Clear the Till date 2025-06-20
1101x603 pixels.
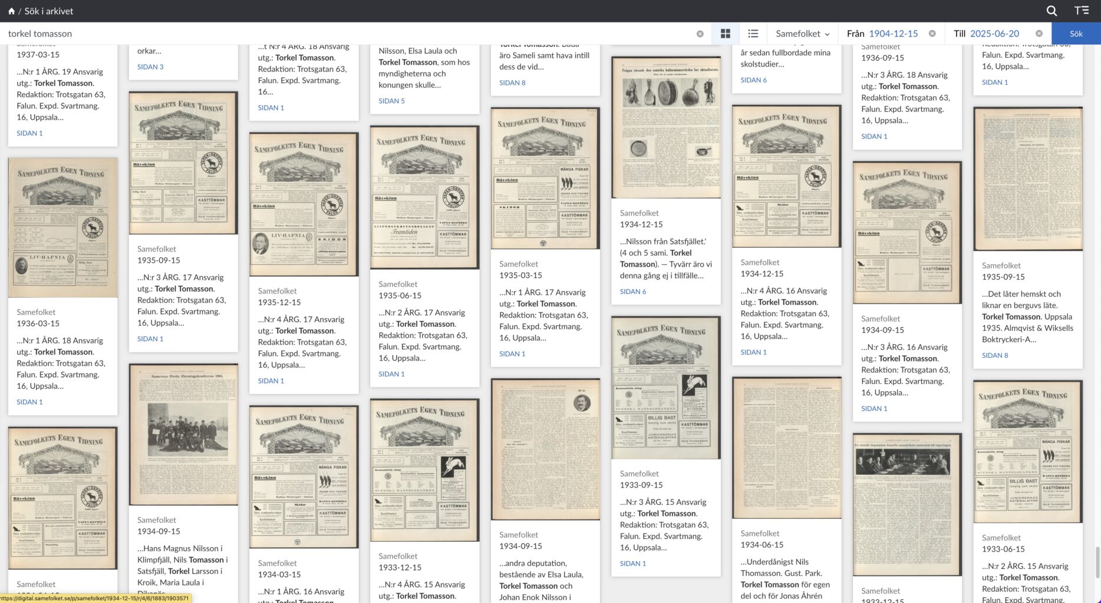tap(1039, 34)
